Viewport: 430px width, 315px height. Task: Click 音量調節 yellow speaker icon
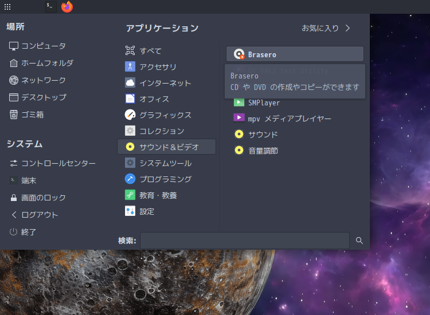click(239, 150)
